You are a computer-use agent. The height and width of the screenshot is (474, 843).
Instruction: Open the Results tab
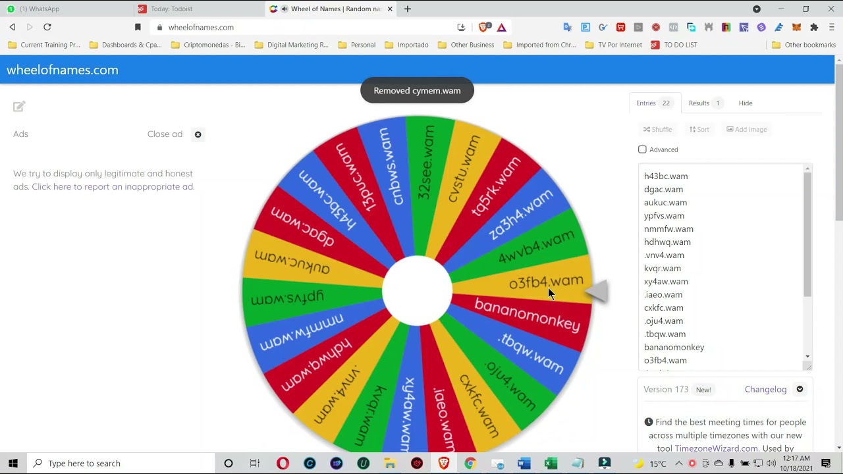[x=705, y=103]
